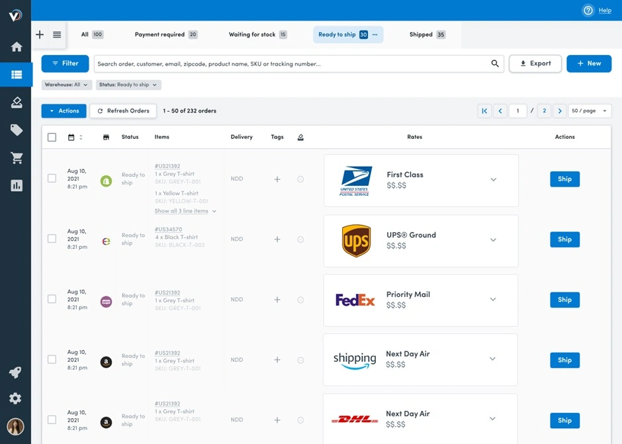This screenshot has height=444, width=622.
Task: Click the Export button
Action: click(535, 64)
